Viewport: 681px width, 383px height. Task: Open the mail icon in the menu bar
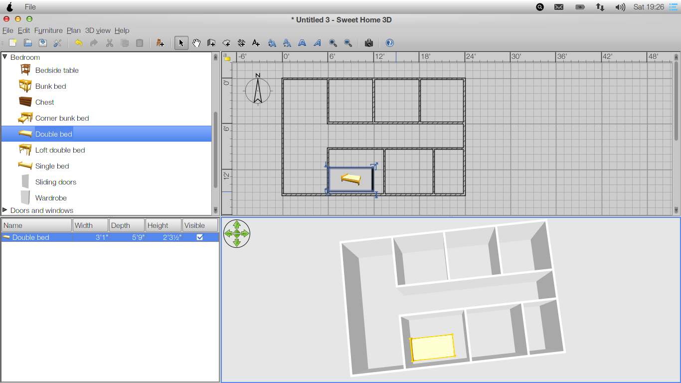click(x=559, y=7)
